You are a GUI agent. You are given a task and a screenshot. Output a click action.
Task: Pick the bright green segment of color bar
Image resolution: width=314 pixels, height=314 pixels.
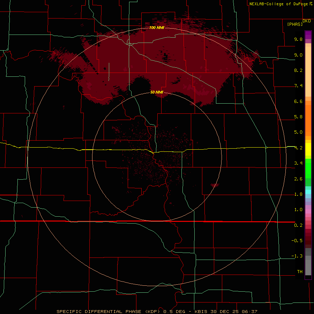coord(308,168)
